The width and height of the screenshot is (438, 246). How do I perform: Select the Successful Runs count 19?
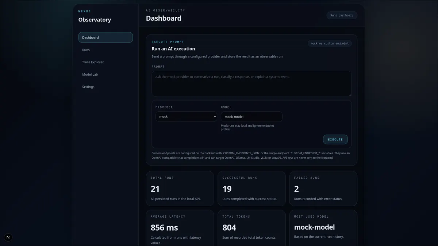[227, 189]
